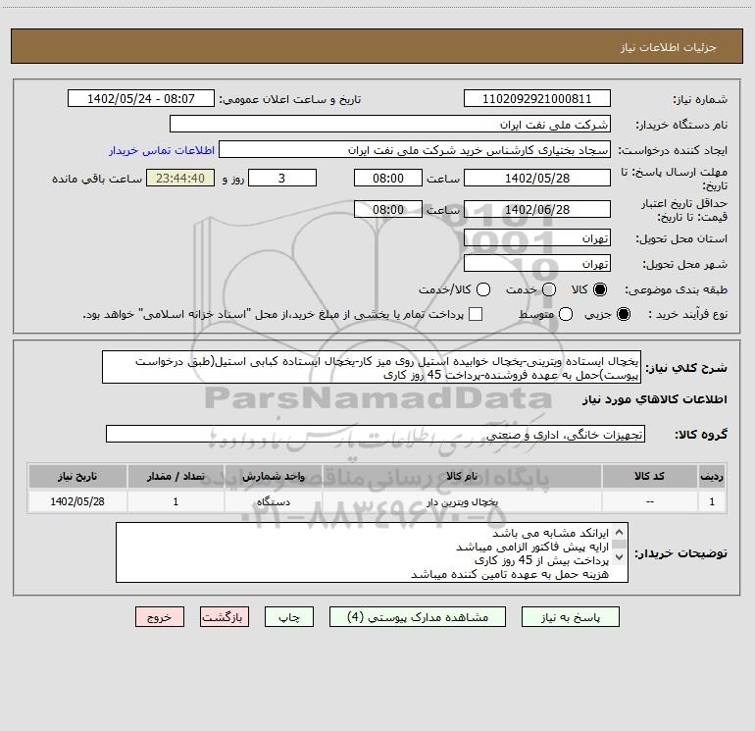Click buyer note هزینه حمل به عهده تامین کننده
Viewport: 755px width, 731px height.
[510, 574]
